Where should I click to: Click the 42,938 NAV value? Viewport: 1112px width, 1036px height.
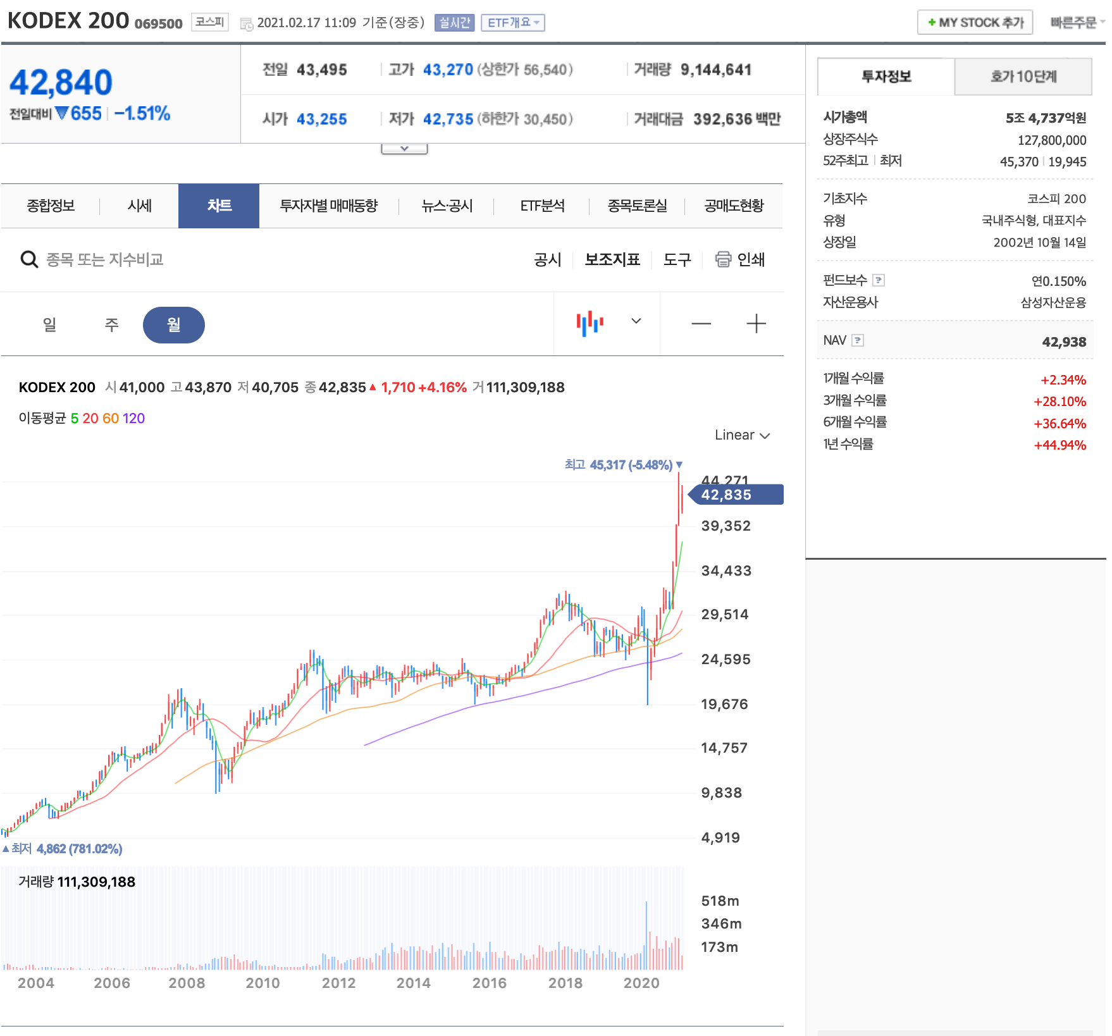[1064, 342]
